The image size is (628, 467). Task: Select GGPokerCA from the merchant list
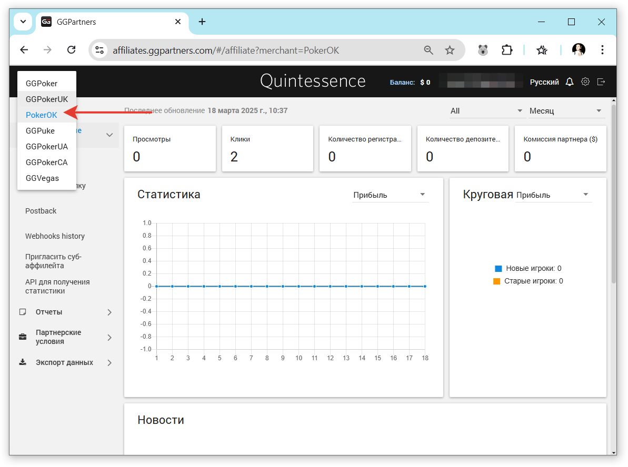pos(47,163)
